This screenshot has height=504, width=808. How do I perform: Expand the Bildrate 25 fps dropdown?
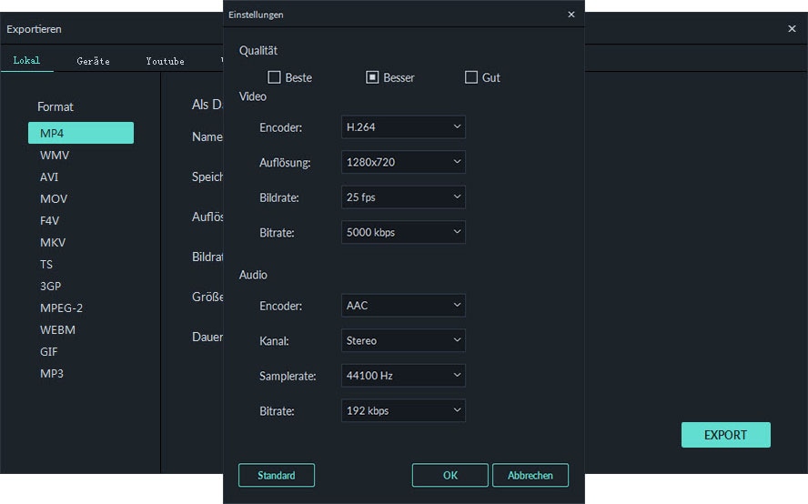click(x=403, y=197)
